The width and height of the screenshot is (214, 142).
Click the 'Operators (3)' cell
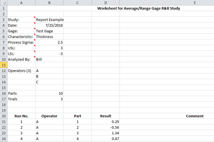click(x=22, y=71)
